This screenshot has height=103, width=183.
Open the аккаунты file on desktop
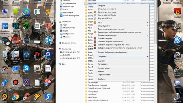[37, 84]
